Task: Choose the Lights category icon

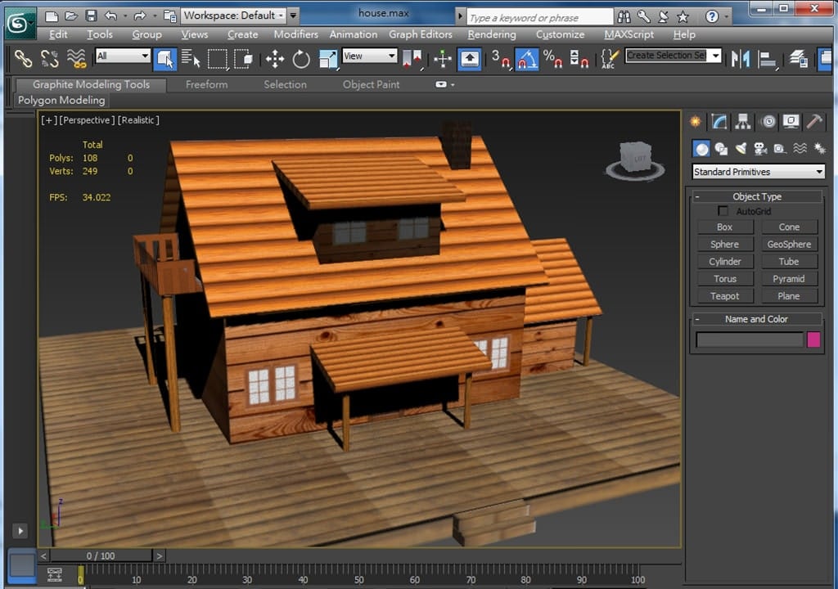Action: click(741, 148)
